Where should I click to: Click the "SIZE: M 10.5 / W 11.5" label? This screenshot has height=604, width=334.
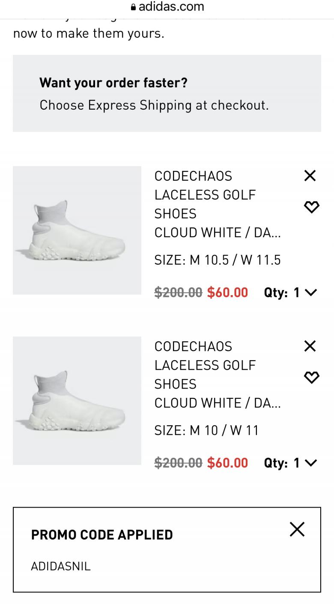point(218,260)
